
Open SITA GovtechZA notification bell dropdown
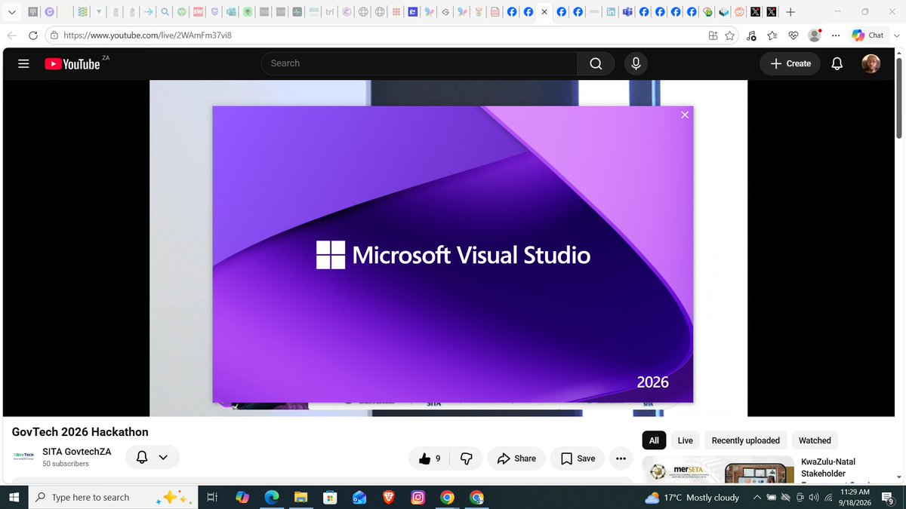152,457
